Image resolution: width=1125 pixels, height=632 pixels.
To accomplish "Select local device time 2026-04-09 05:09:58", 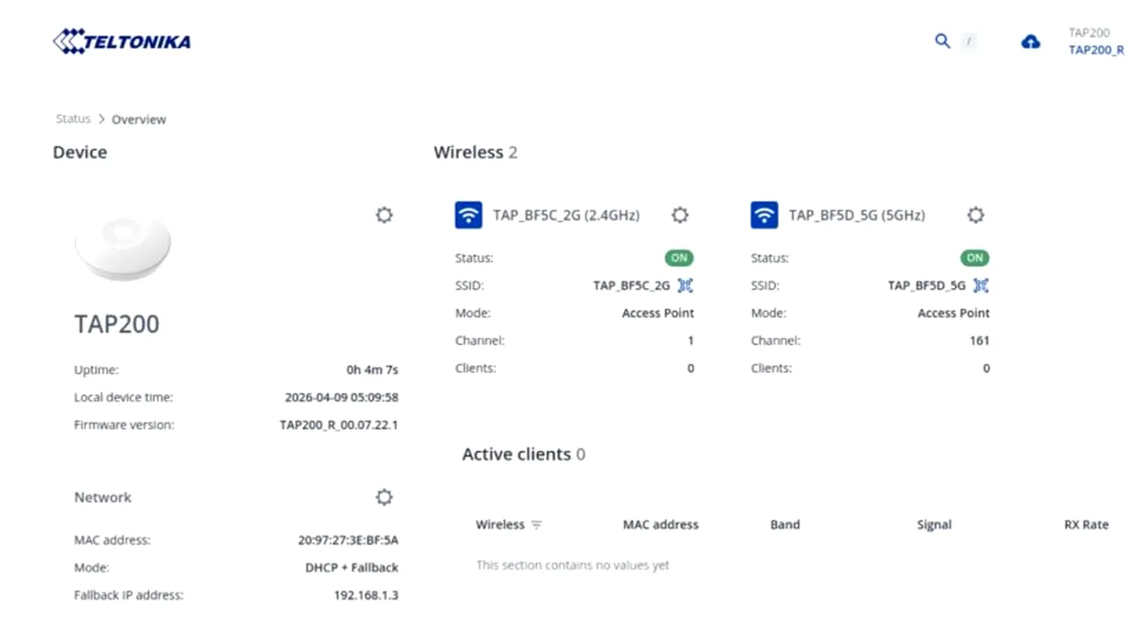I will point(341,398).
